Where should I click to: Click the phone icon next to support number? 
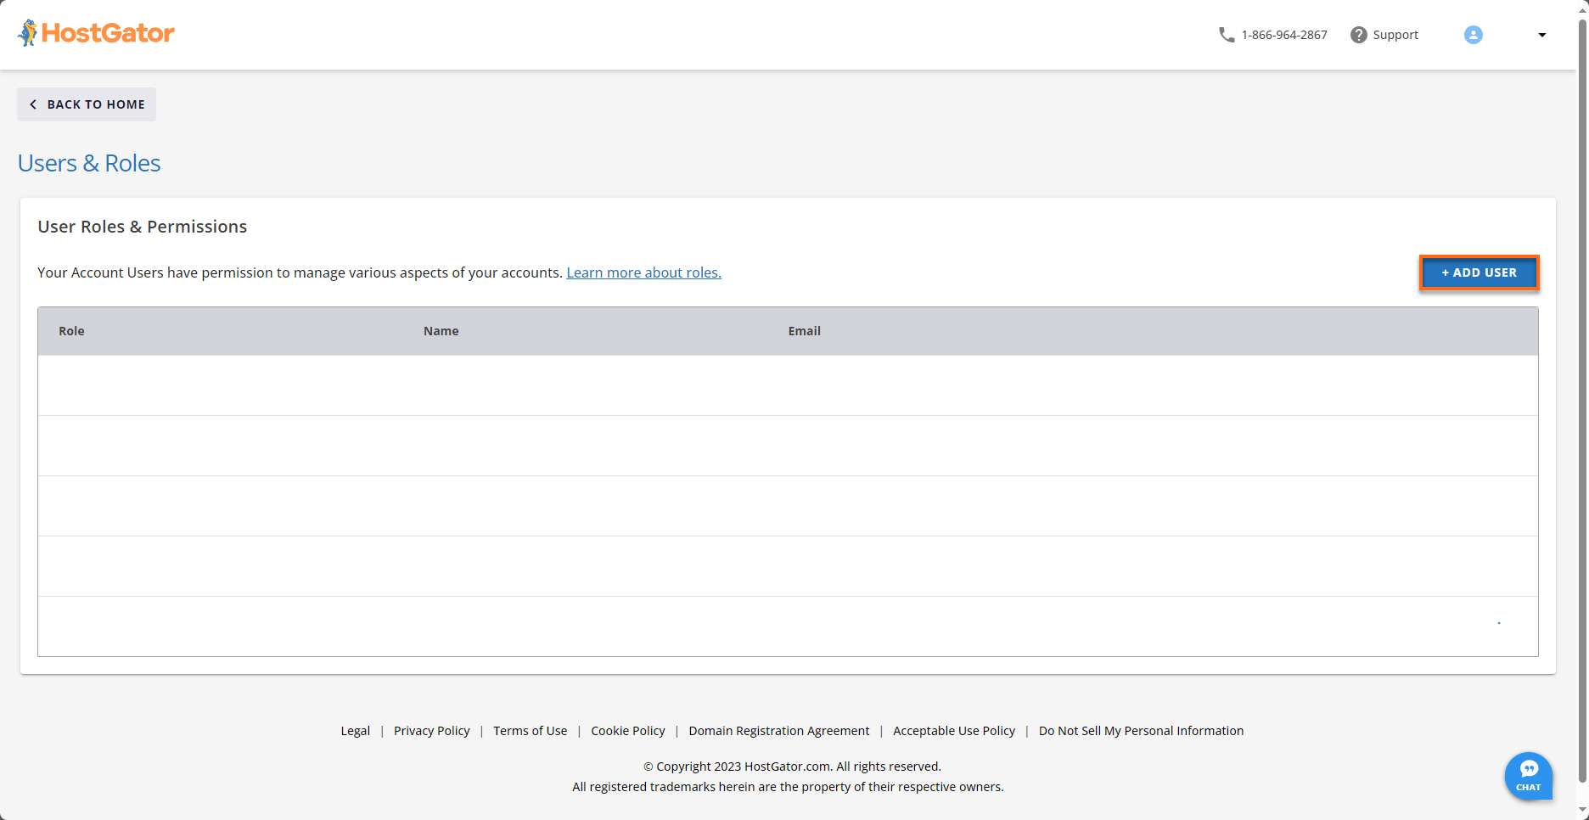(1226, 35)
